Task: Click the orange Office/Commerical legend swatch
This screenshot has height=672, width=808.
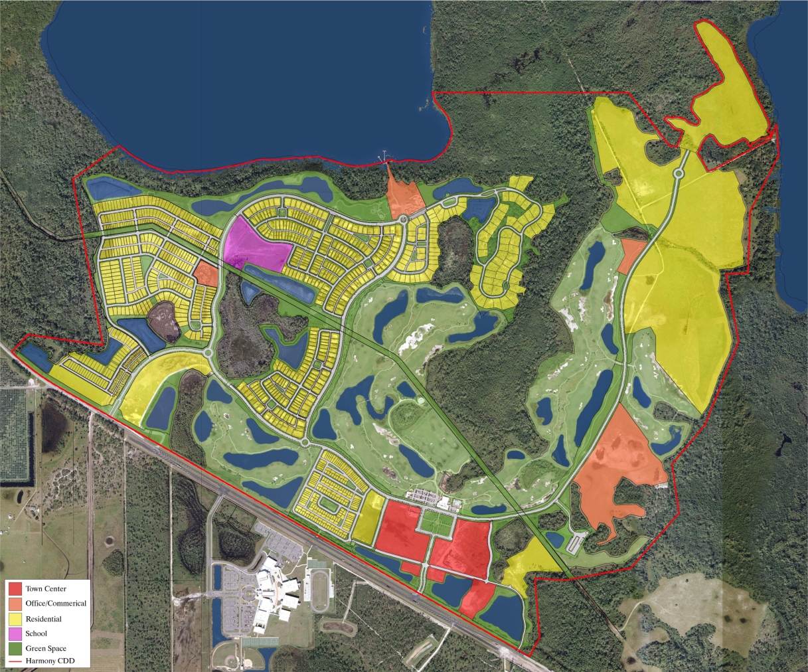Action: (15, 604)
